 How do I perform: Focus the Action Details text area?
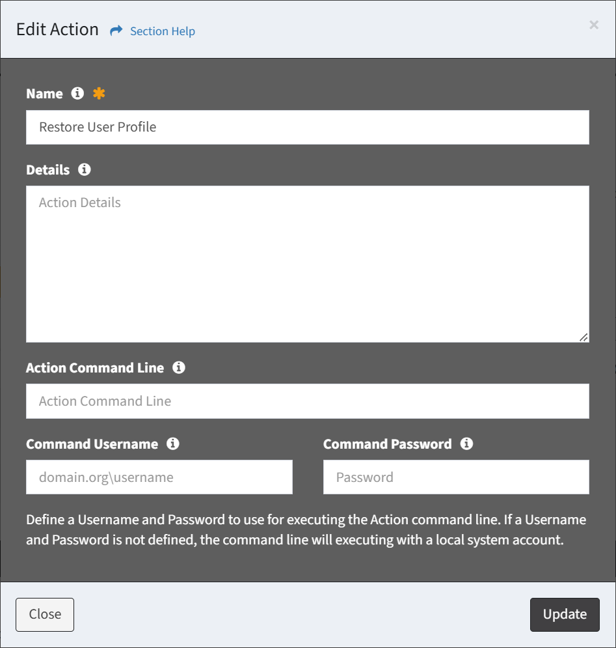tap(308, 264)
